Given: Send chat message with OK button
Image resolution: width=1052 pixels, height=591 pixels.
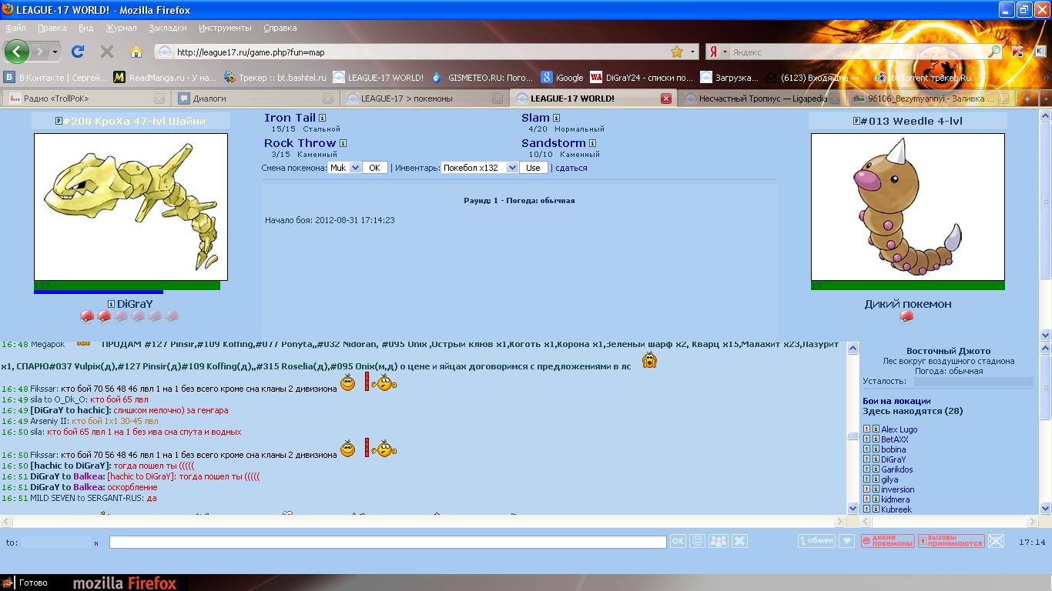Looking at the screenshot, I should tap(677, 541).
